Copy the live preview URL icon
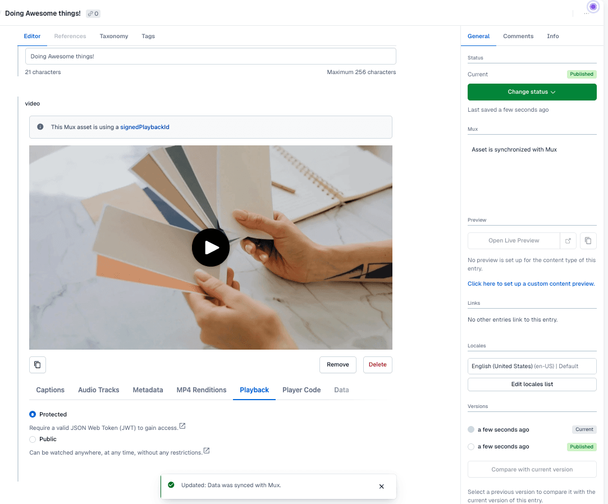The image size is (608, 504). (x=588, y=241)
